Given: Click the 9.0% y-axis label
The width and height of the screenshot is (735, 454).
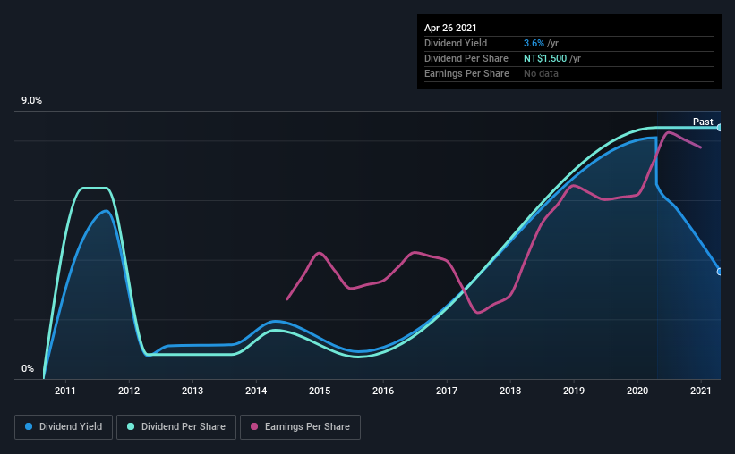Looking at the screenshot, I should pyautogui.click(x=31, y=101).
